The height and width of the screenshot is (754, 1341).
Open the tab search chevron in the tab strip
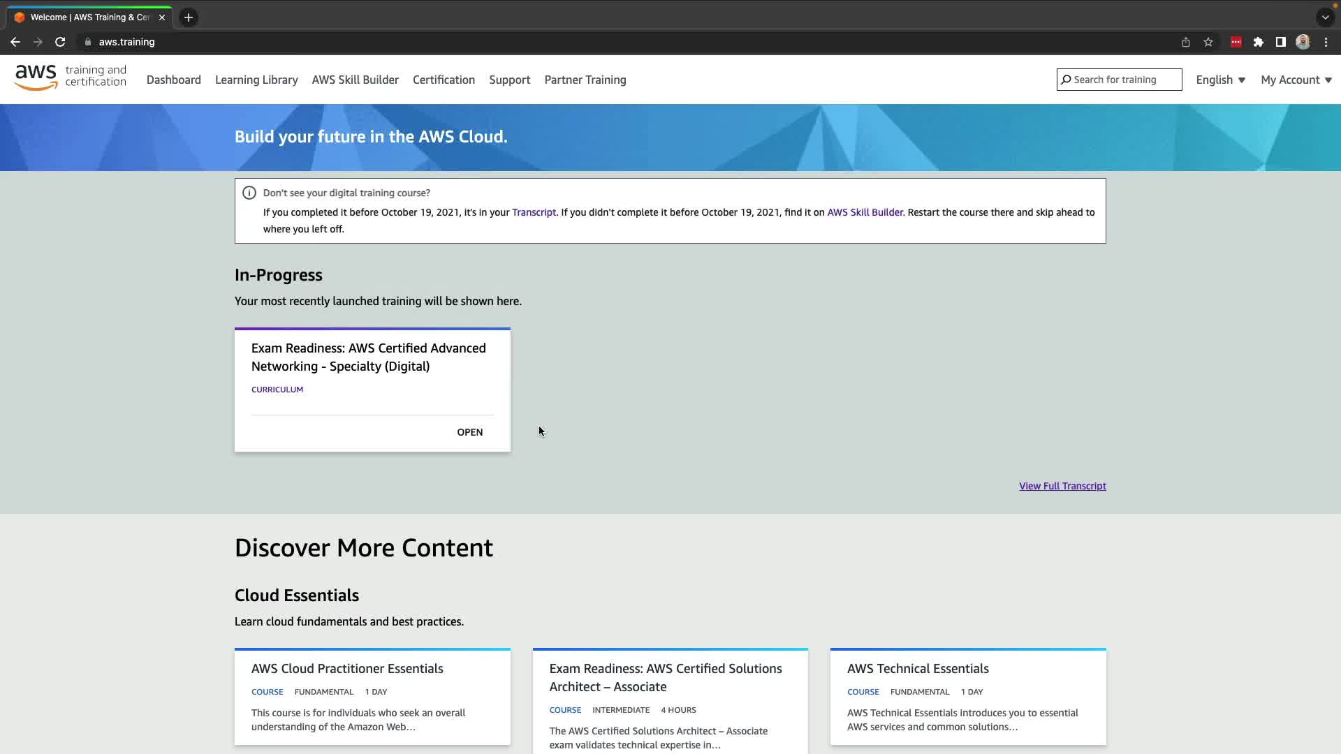pyautogui.click(x=1325, y=17)
